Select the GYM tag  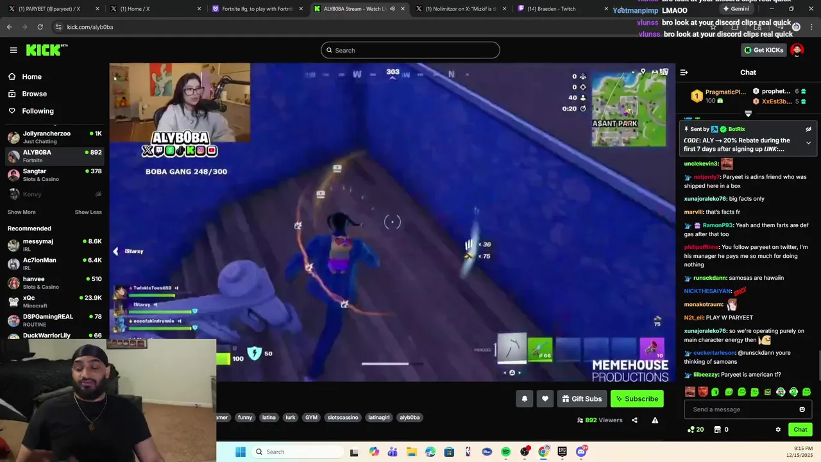311,417
